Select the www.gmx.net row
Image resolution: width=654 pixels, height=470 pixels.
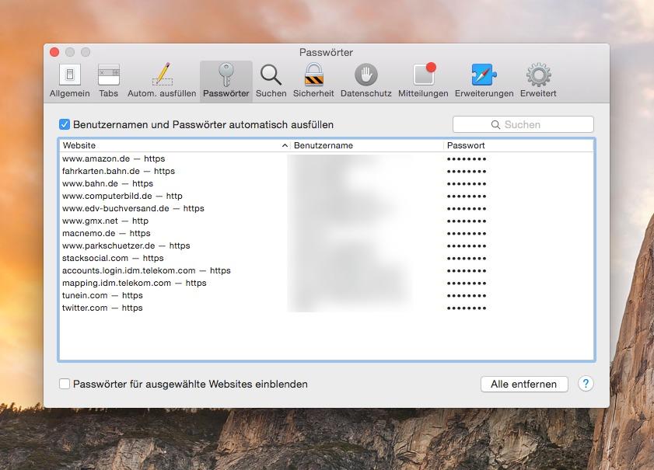(327, 221)
